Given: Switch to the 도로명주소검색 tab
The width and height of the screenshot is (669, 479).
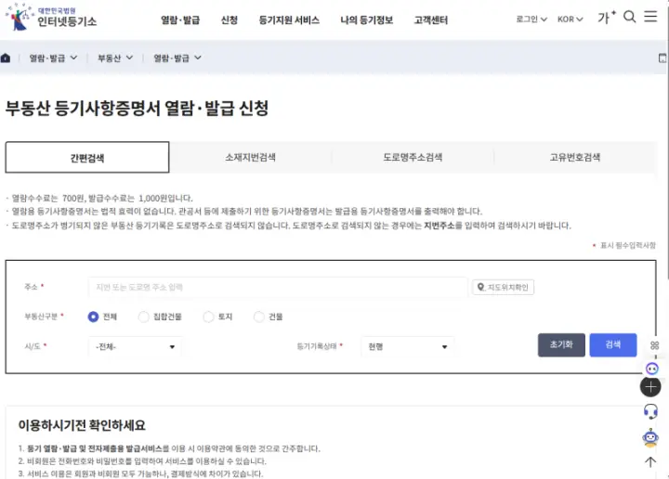Looking at the screenshot, I should pos(413,158).
